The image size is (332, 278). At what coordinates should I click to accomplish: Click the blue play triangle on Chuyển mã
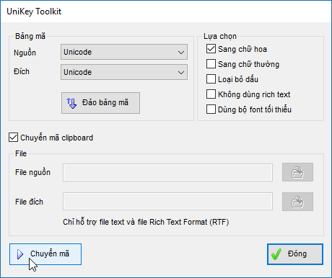point(20,254)
